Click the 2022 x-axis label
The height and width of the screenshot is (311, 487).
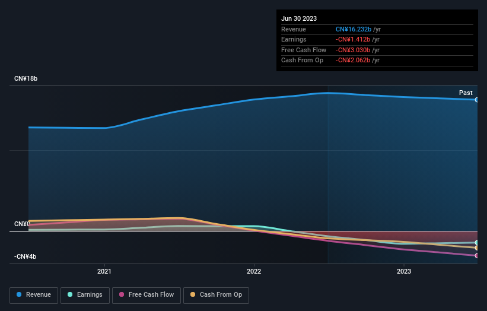pyautogui.click(x=254, y=271)
